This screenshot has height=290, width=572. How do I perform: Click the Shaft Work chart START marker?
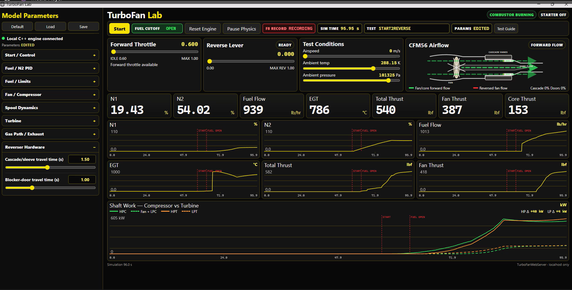click(386, 217)
